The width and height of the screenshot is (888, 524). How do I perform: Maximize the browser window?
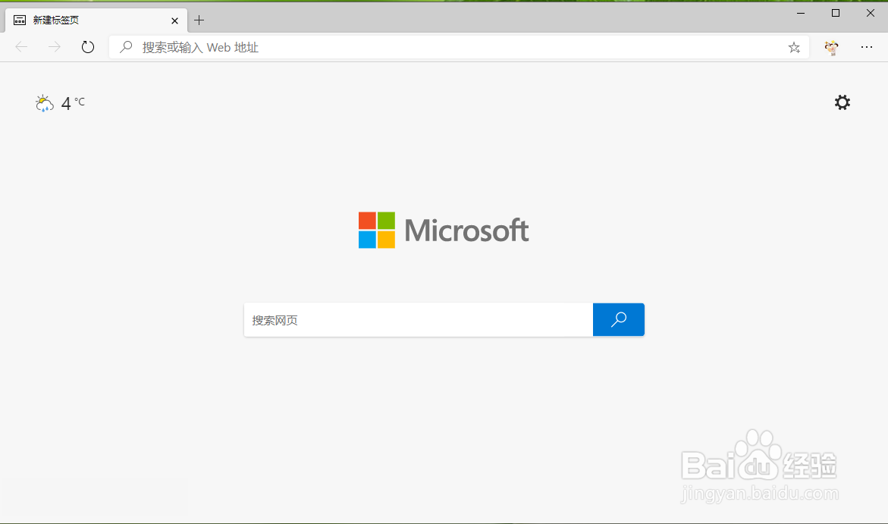pos(836,13)
